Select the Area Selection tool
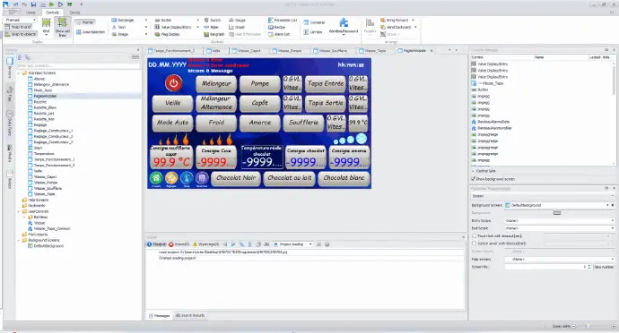 91,32
